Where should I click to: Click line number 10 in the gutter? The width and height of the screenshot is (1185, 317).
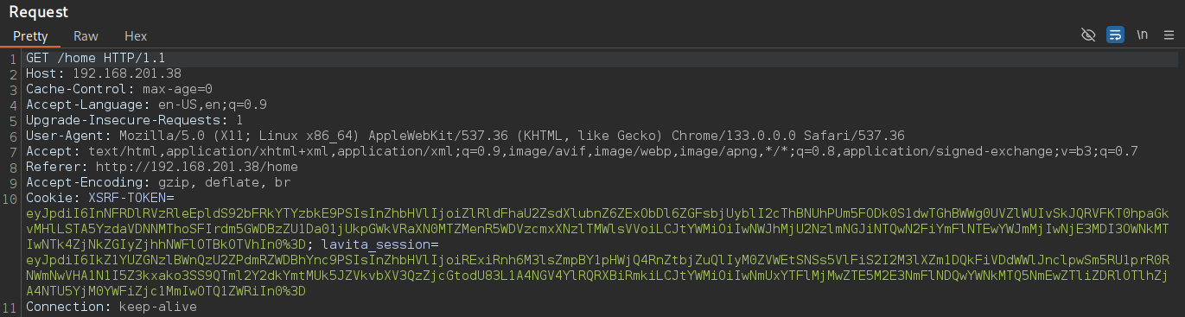(x=10, y=198)
